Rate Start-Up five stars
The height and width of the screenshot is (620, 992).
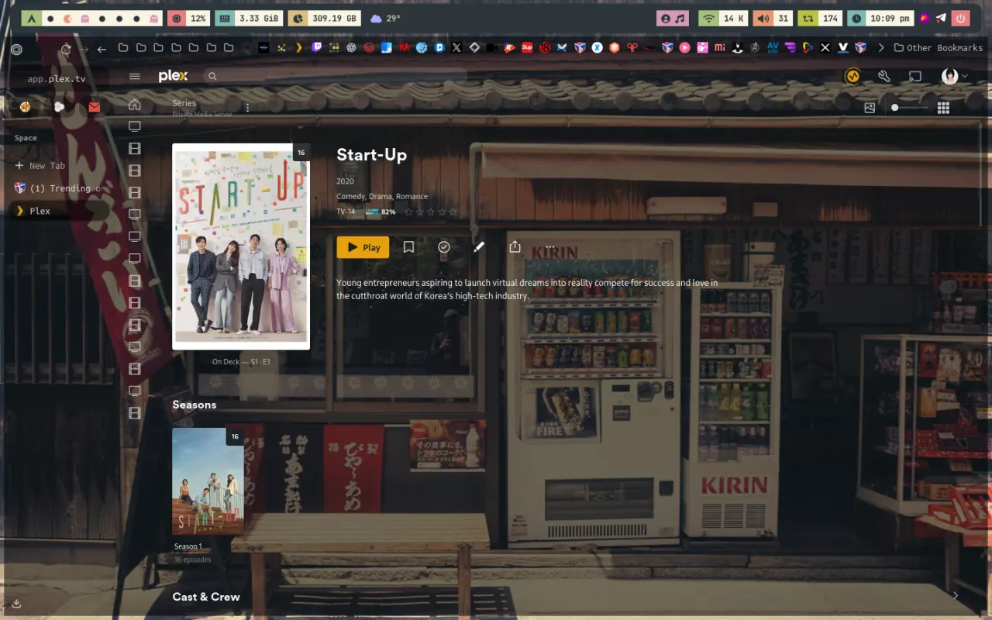click(453, 212)
